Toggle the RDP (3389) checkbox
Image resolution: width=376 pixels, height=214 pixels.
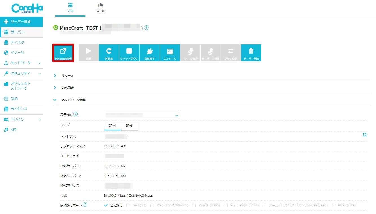click(334, 206)
